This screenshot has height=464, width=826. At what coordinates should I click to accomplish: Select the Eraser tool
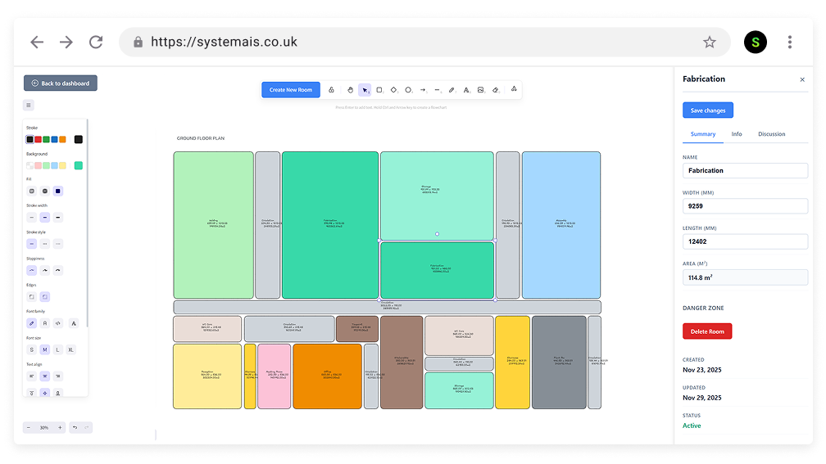pos(495,90)
